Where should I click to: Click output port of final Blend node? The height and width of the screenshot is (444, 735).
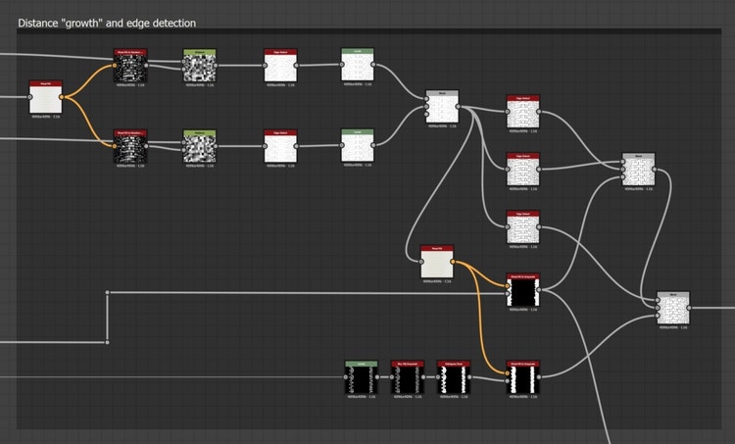[689, 308]
